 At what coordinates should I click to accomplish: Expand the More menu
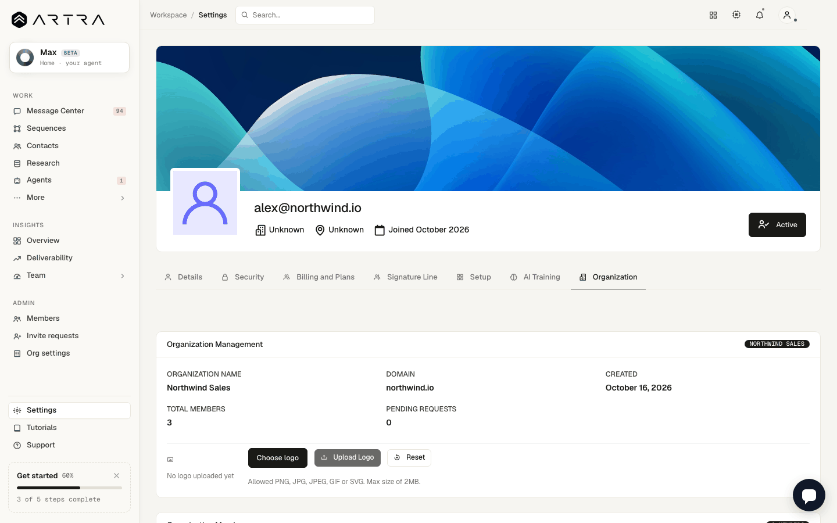(70, 198)
